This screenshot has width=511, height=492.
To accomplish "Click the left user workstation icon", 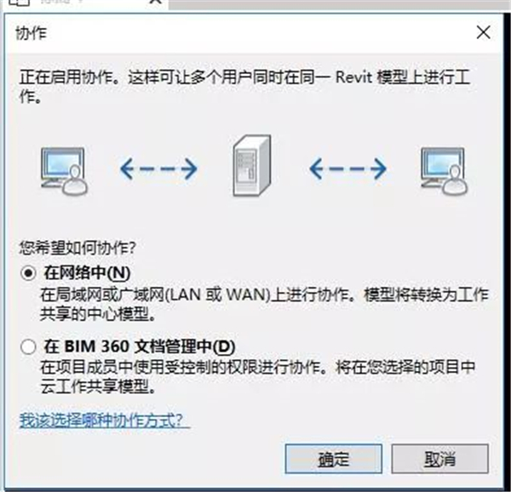I will 64,171.
